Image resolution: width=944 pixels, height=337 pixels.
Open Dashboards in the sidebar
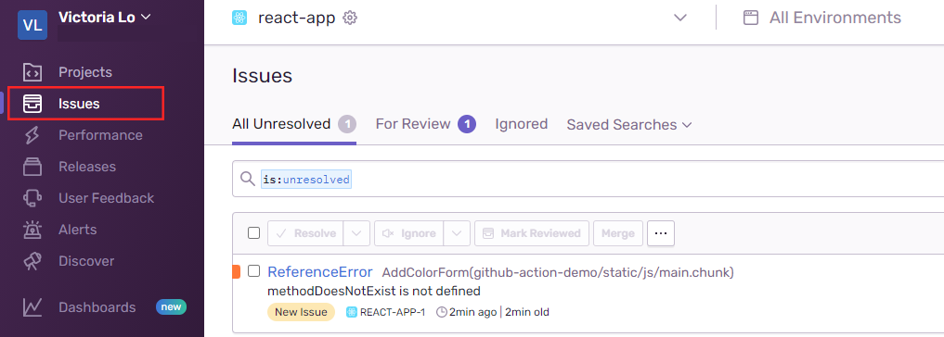click(x=97, y=307)
